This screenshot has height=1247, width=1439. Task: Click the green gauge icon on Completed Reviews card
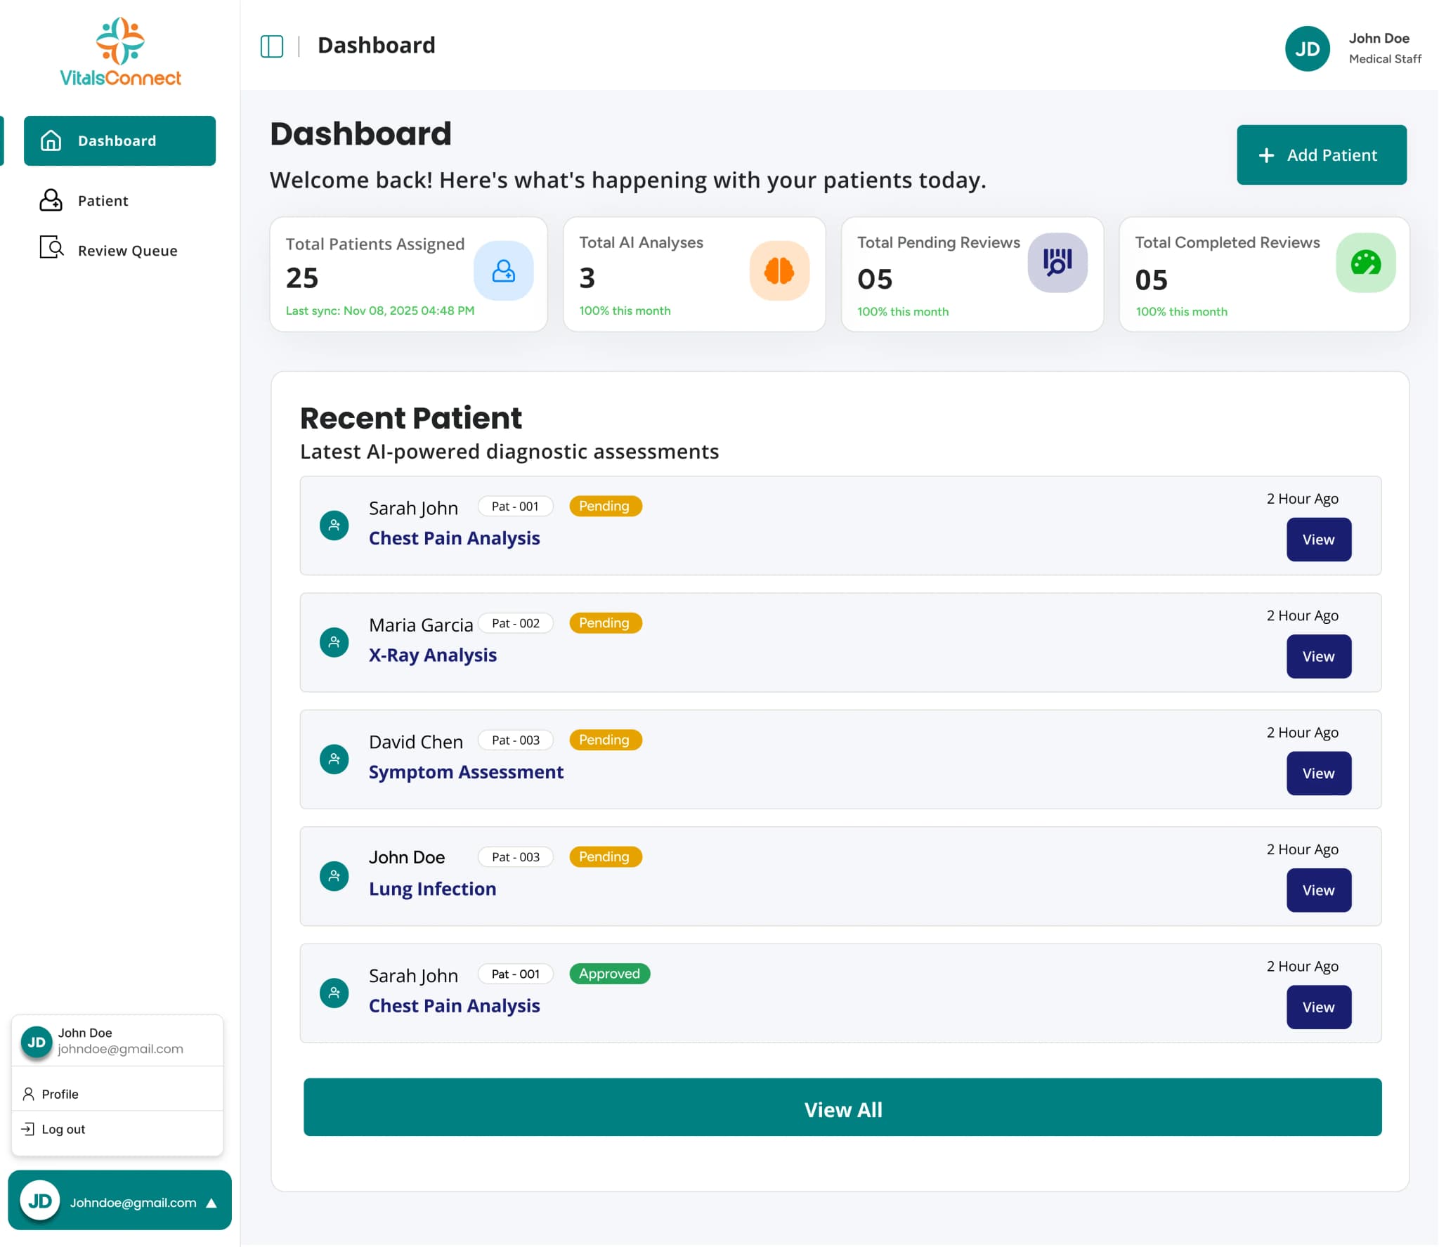click(1365, 263)
